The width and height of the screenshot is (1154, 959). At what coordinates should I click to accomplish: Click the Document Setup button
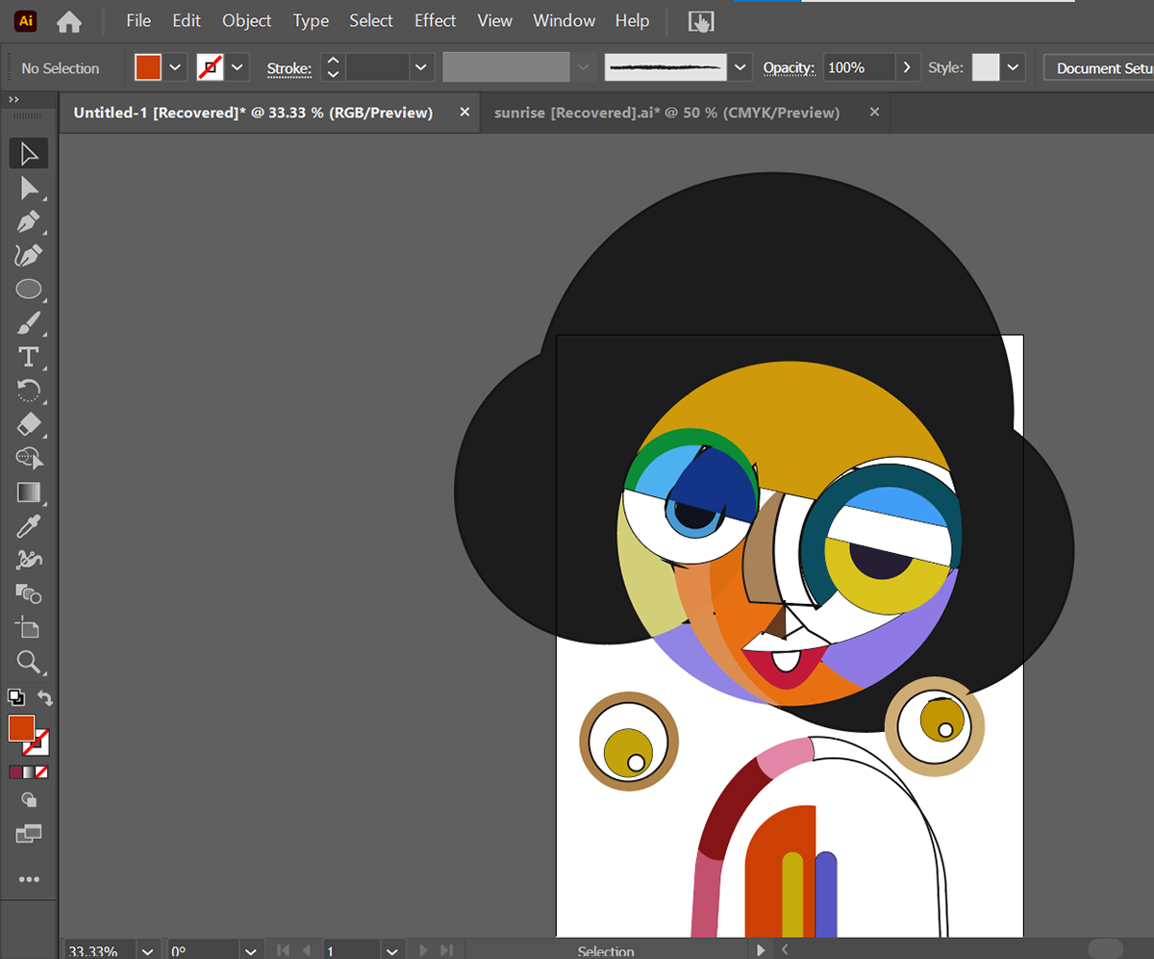tap(1099, 67)
